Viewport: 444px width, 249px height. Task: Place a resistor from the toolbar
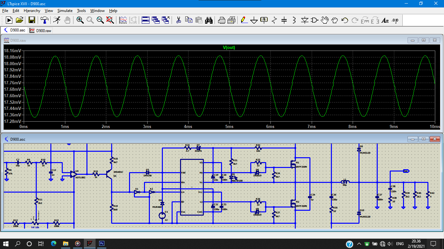point(274,20)
